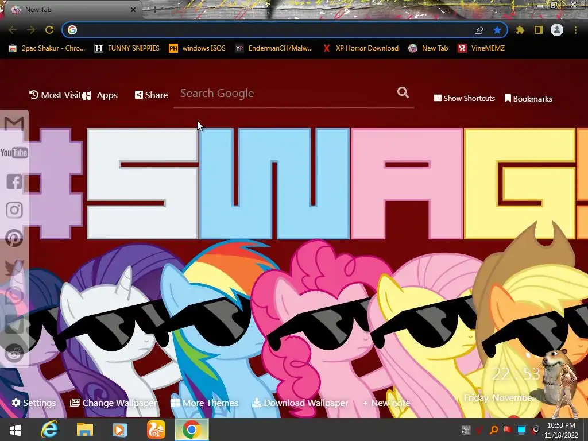Click the Share button
The height and width of the screenshot is (441, 588).
[151, 95]
